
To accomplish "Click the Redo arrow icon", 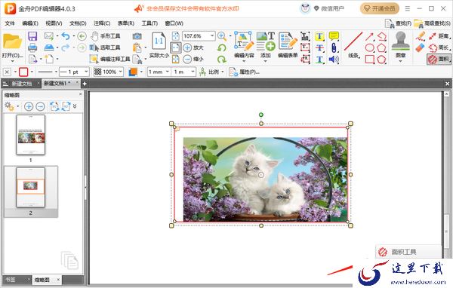I will coord(66,47).
